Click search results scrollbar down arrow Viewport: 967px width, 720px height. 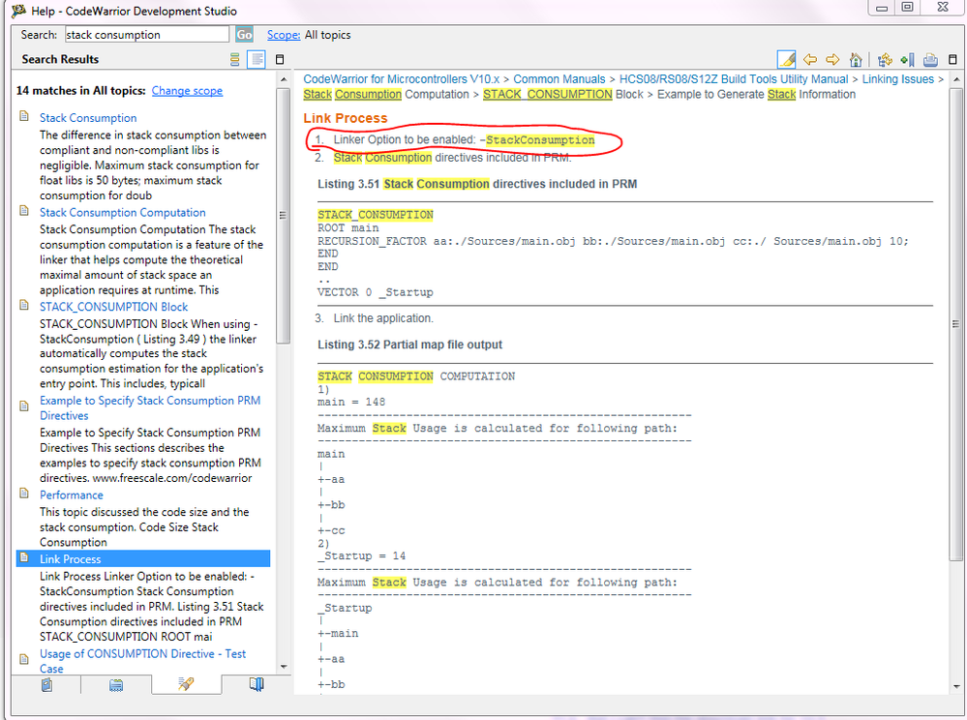(x=283, y=667)
